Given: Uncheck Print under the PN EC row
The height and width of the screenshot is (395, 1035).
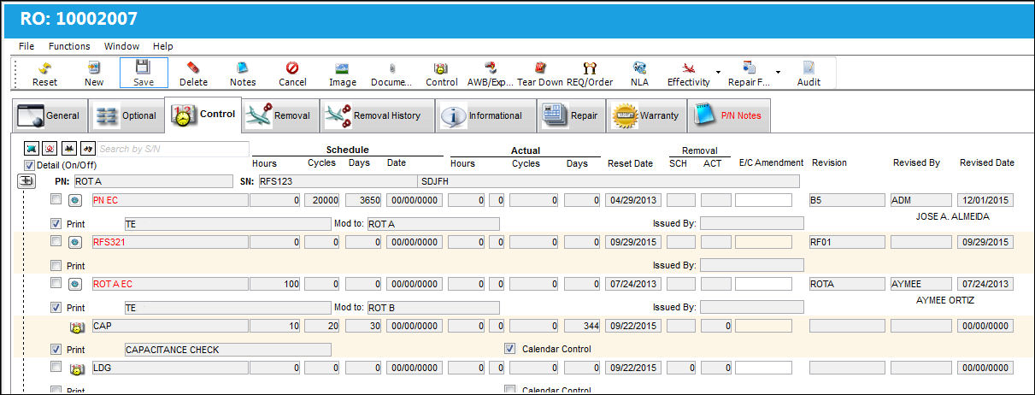Looking at the screenshot, I should (56, 223).
